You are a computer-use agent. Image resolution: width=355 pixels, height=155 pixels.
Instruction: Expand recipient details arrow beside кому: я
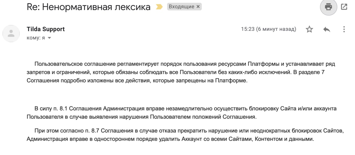coord(49,38)
